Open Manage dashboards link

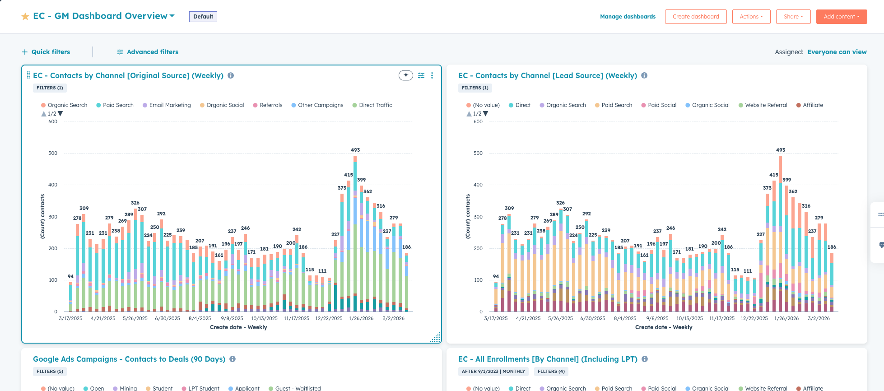point(628,17)
